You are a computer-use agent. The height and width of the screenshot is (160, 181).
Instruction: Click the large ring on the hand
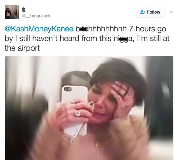[x=77, y=113]
